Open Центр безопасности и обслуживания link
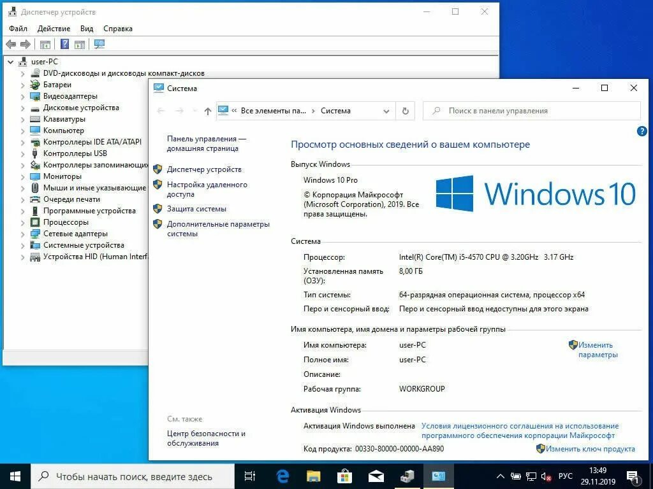Viewport: 653px width, 489px height. point(206,438)
